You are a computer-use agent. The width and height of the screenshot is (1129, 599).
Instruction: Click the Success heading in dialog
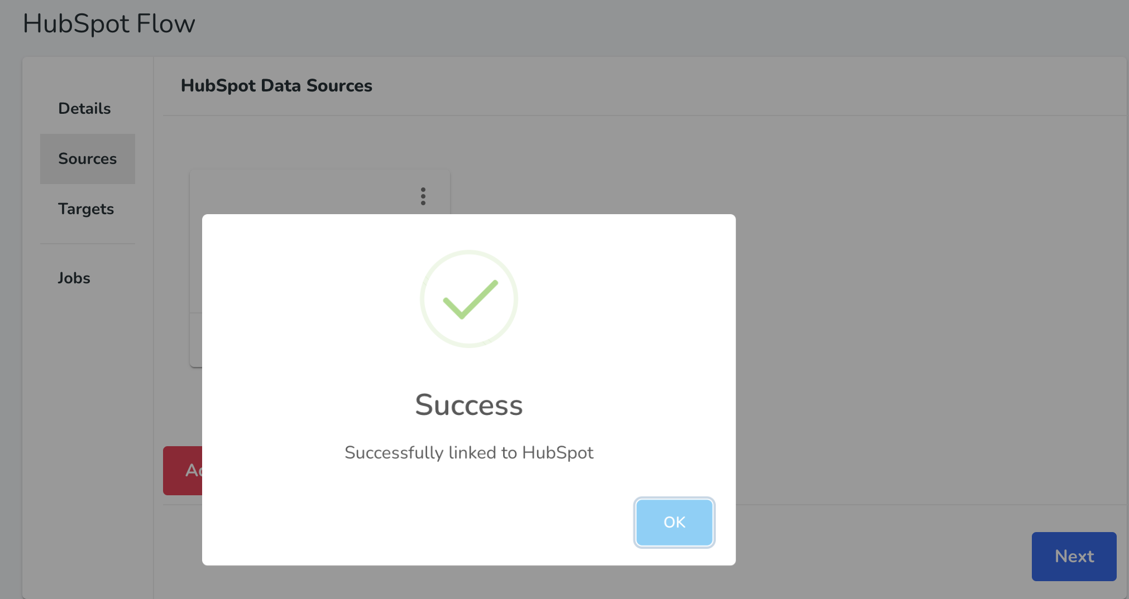click(469, 404)
